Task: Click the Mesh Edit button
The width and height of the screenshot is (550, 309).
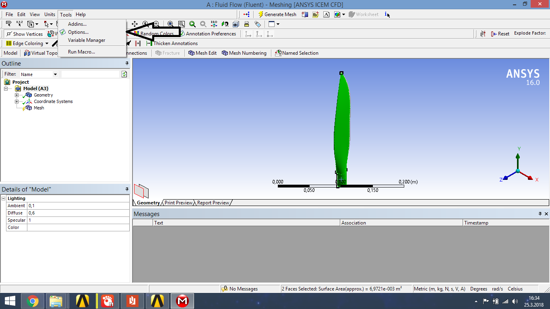Action: pos(203,53)
